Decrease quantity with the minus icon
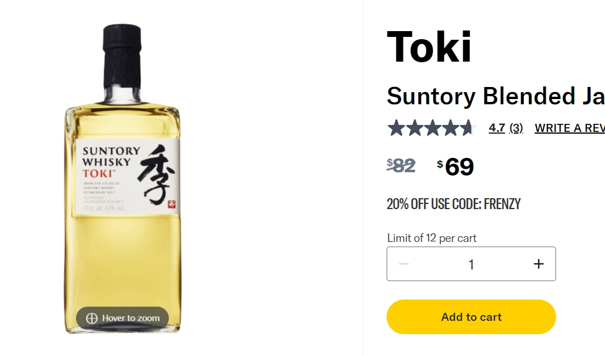This screenshot has width=605, height=356. tap(403, 264)
